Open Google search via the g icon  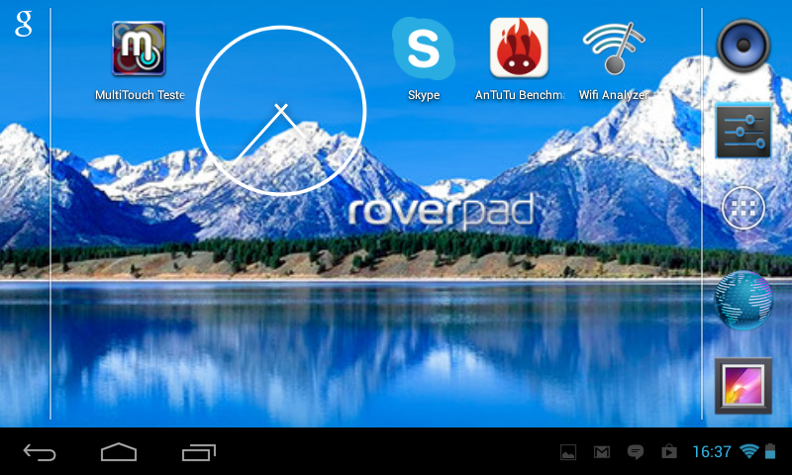click(x=23, y=24)
